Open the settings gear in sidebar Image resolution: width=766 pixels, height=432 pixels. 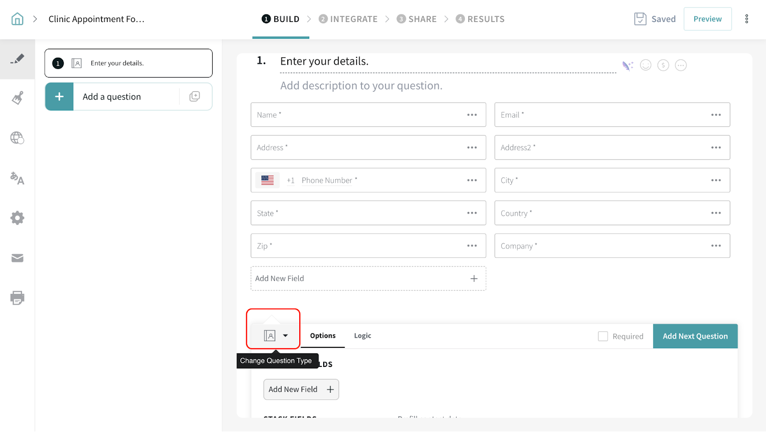click(x=17, y=218)
